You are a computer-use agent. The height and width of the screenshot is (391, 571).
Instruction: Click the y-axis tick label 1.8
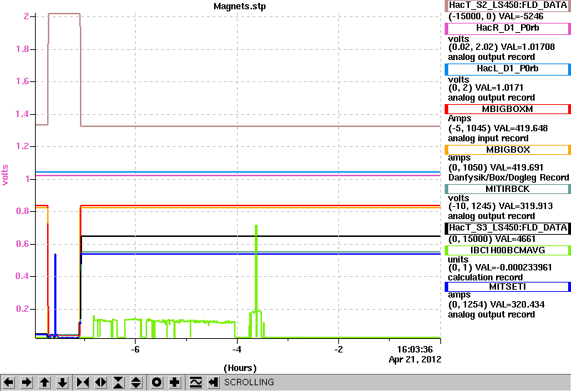click(x=22, y=49)
